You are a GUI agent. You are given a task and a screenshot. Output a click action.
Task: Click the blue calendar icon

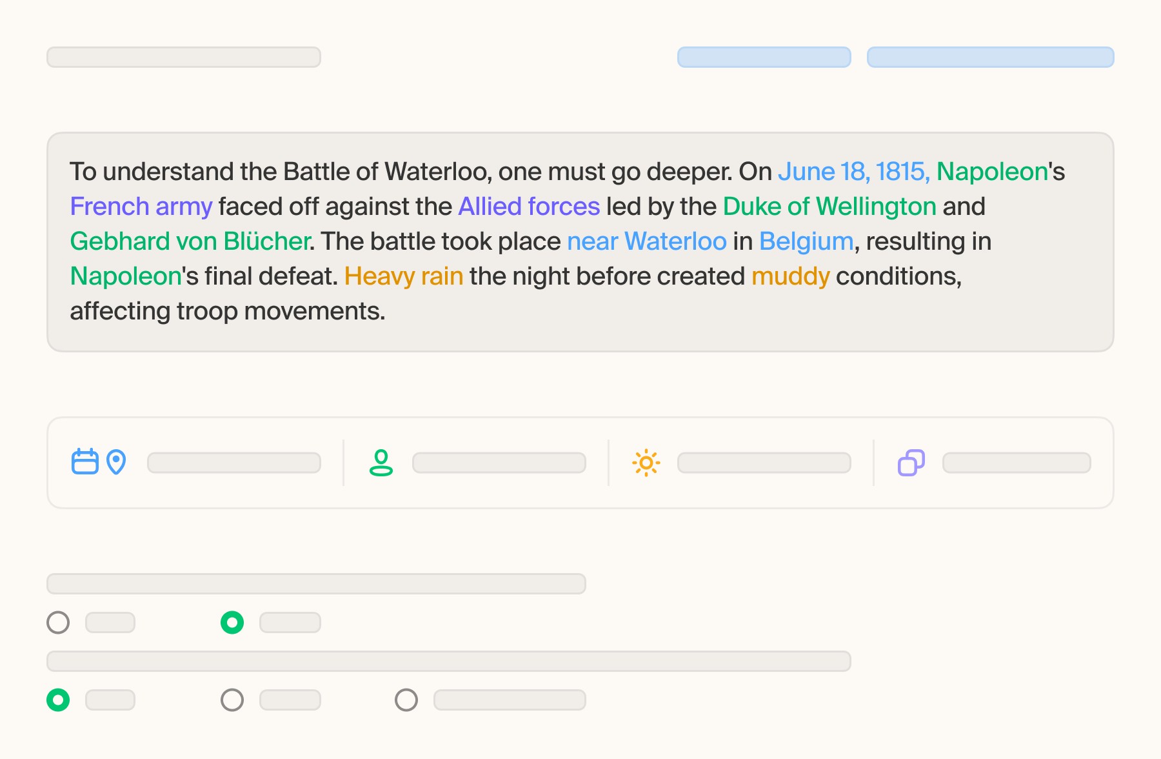coord(84,462)
